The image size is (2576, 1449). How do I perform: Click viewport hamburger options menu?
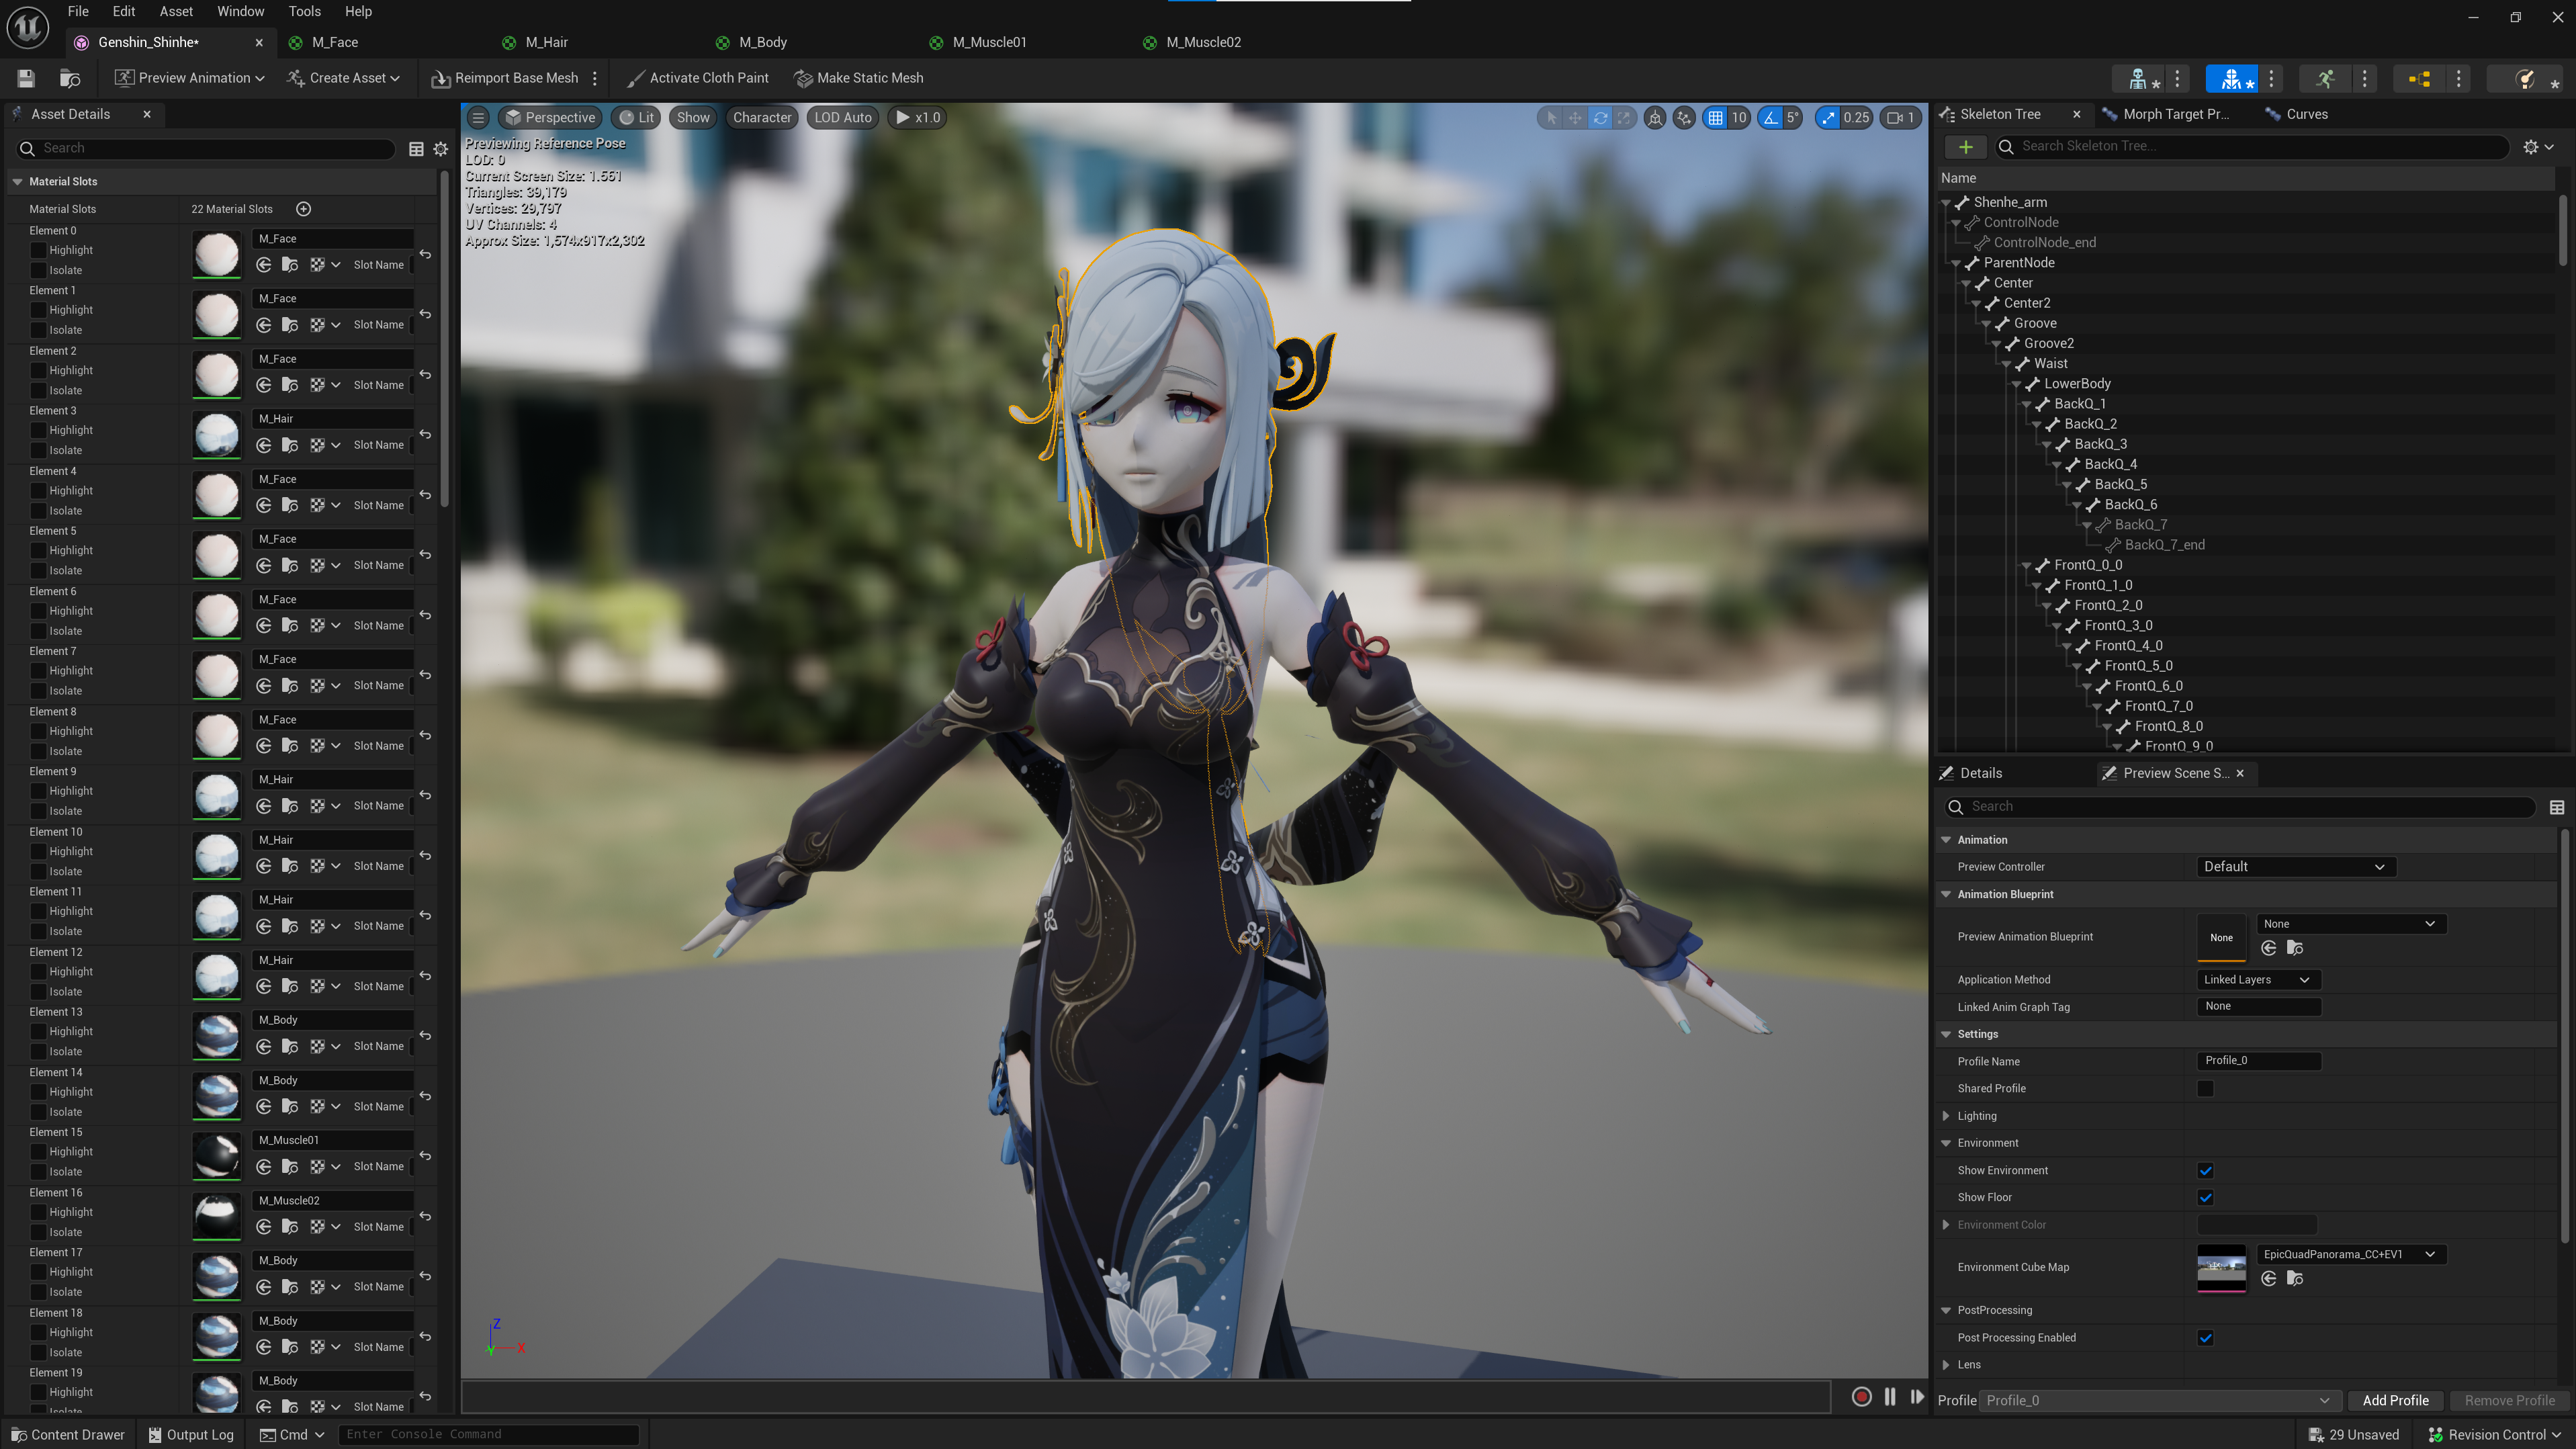click(x=478, y=118)
